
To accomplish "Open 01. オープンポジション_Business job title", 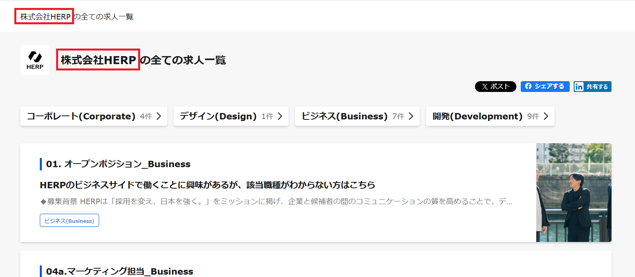I will 118,164.
